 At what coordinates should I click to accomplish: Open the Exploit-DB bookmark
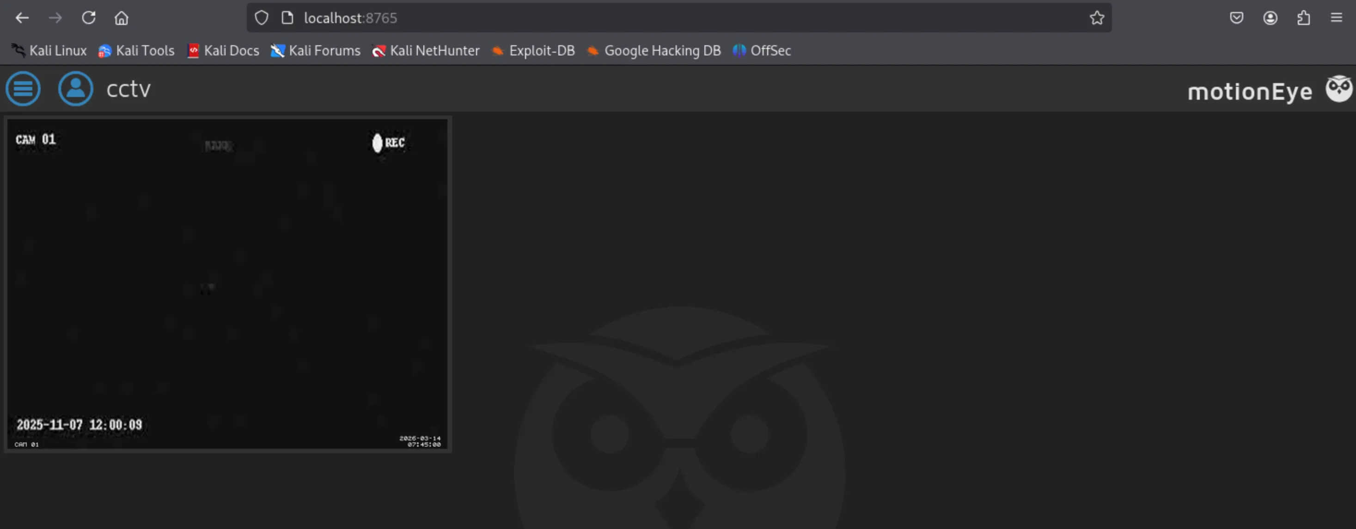[x=533, y=50]
